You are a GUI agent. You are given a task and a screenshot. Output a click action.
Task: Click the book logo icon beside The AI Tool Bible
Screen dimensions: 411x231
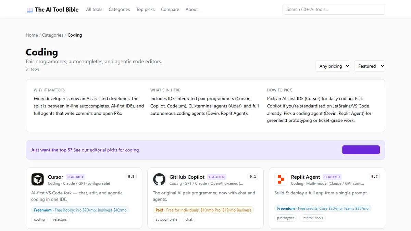[x=30, y=10]
